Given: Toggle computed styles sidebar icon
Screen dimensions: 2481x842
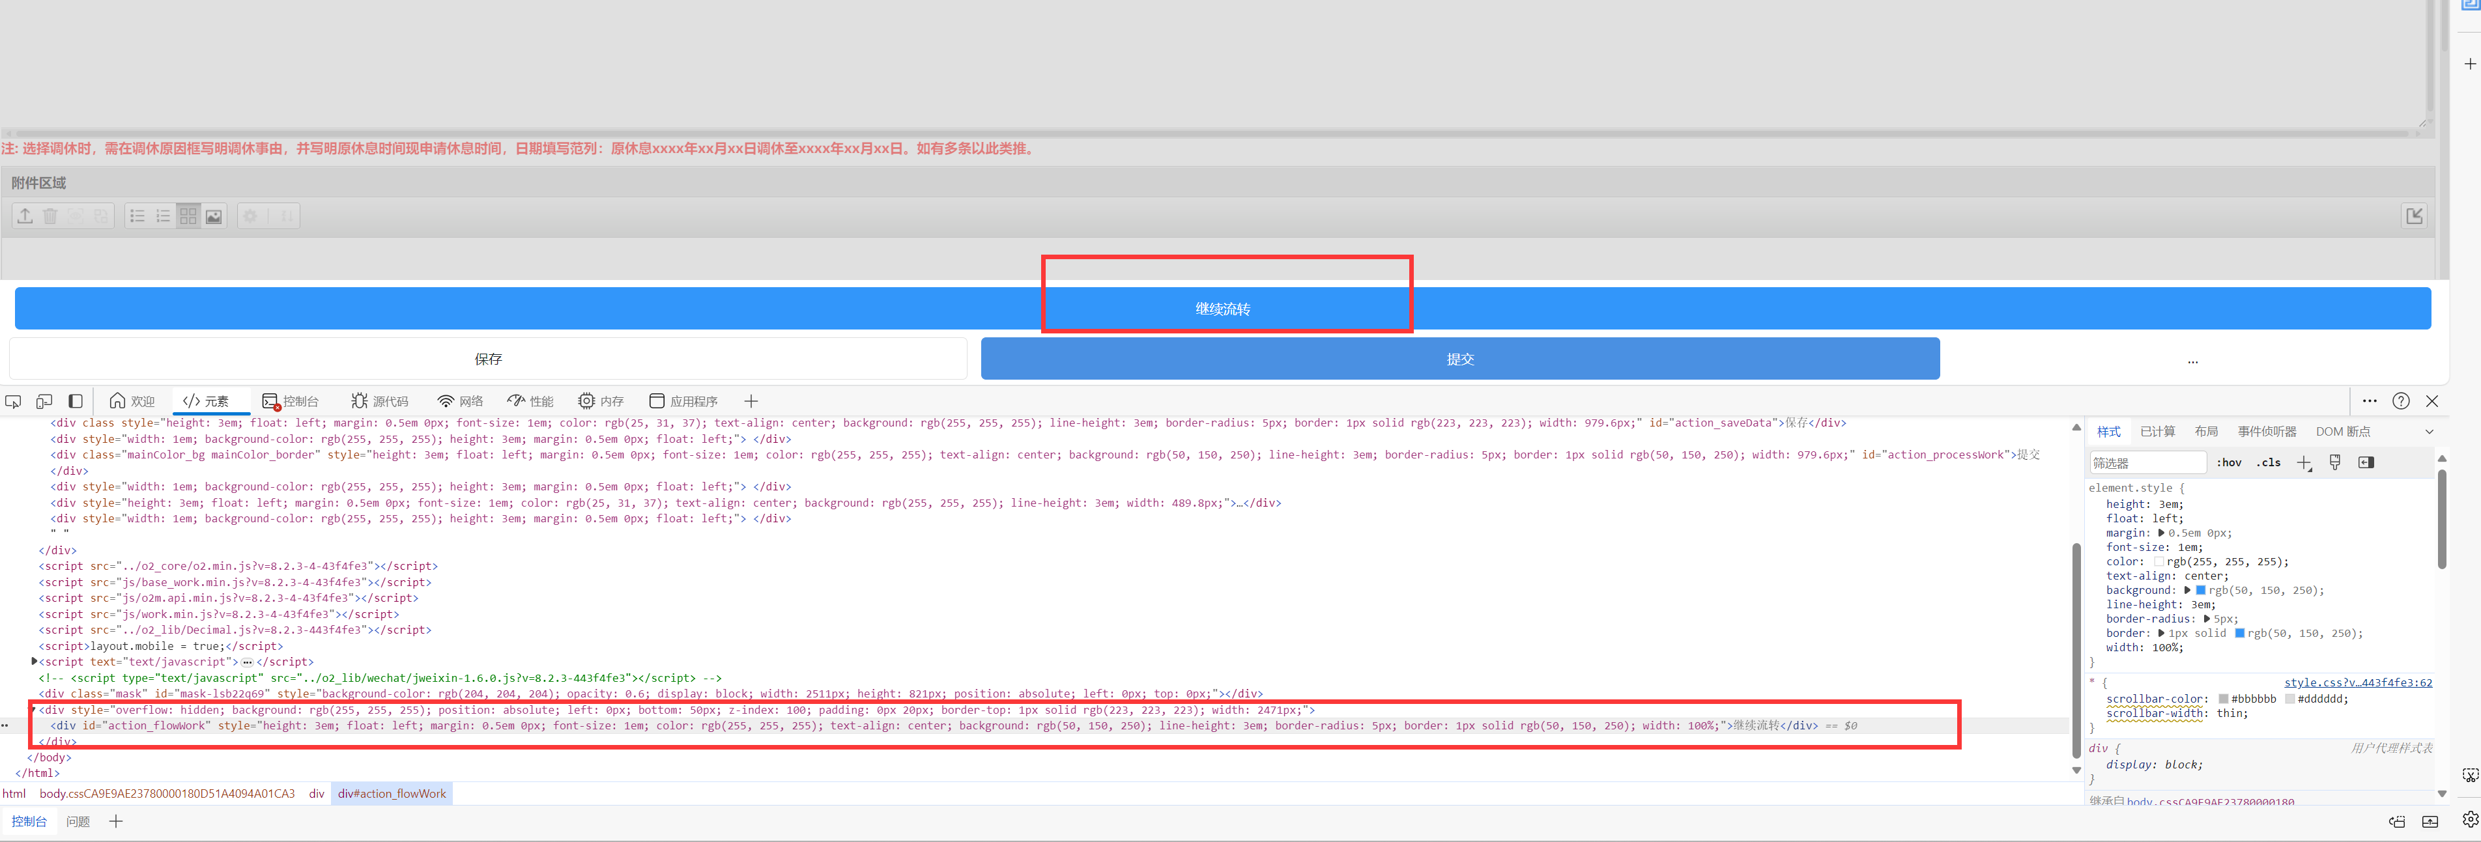Looking at the screenshot, I should (2366, 463).
